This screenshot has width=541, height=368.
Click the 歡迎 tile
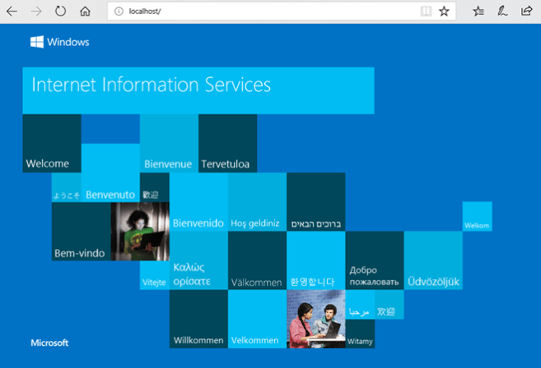click(155, 187)
